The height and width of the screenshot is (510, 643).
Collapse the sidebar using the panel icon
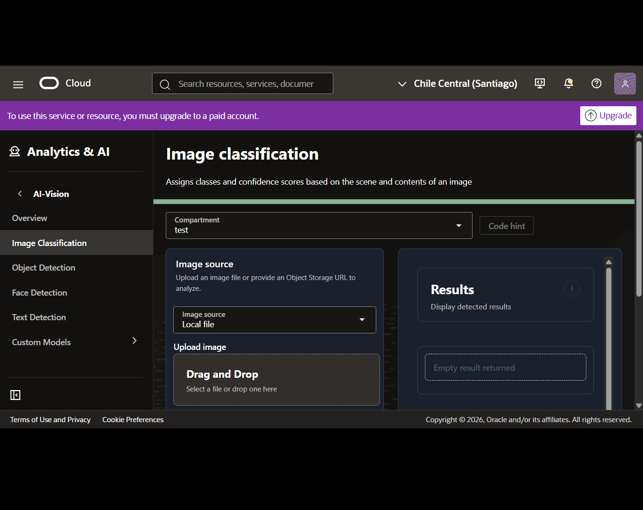(x=16, y=395)
